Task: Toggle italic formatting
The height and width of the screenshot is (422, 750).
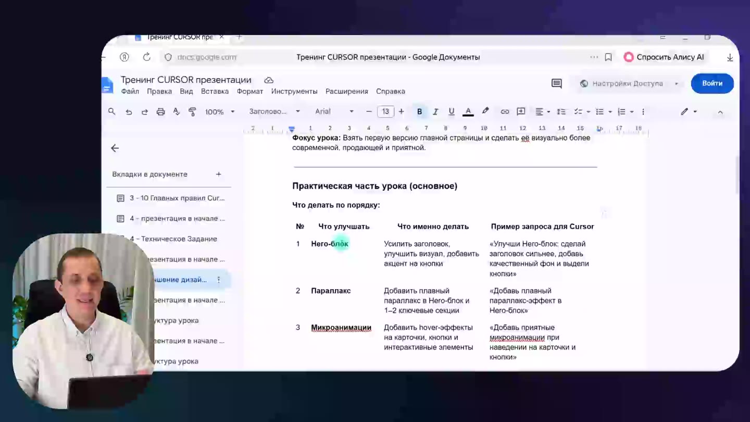Action: pos(435,111)
